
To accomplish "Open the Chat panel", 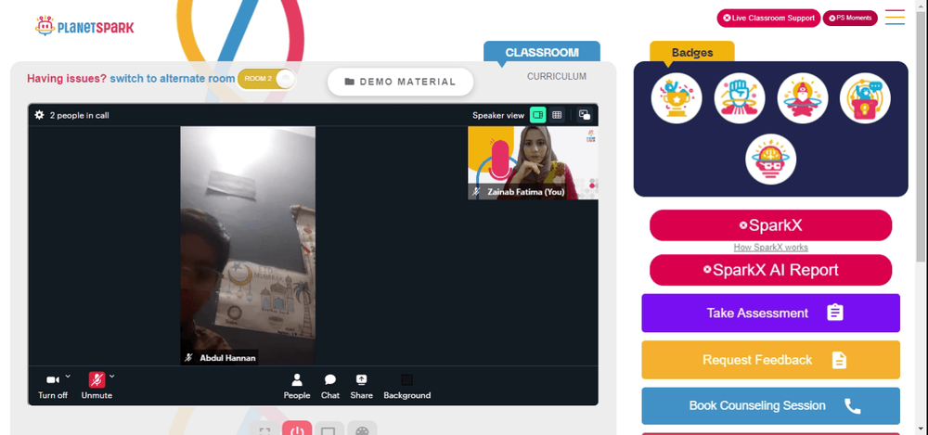I will click(x=330, y=387).
